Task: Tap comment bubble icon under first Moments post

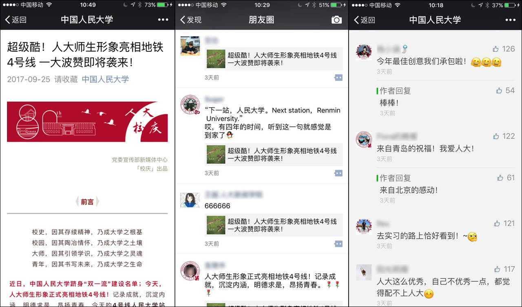Action: click(338, 77)
